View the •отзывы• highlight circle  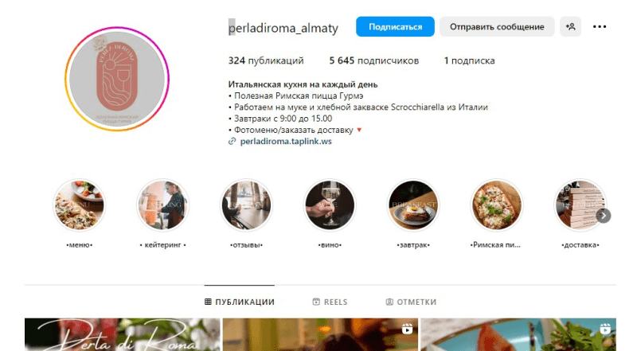[x=247, y=205]
